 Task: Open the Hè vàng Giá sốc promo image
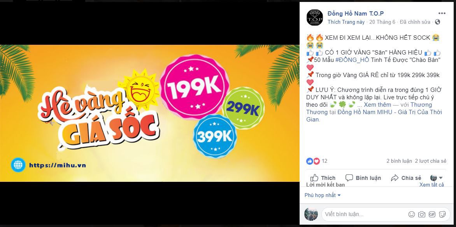pos(149,113)
